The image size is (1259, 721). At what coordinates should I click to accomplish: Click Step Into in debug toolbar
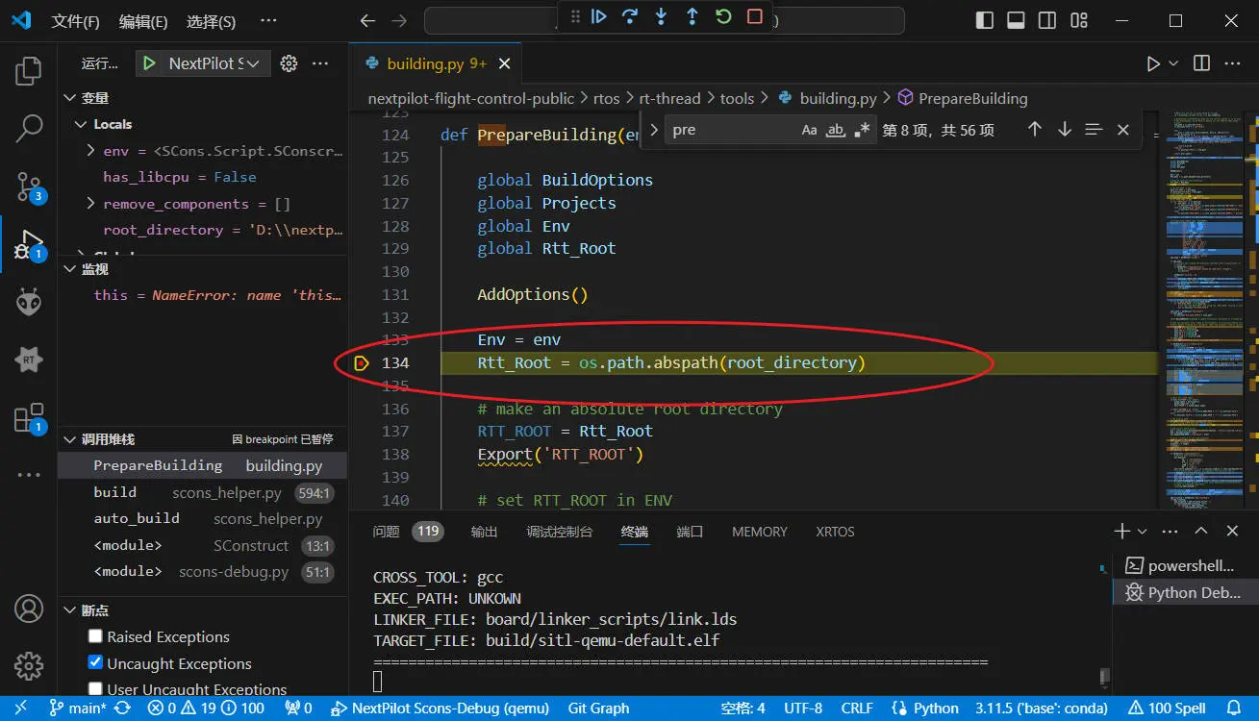[661, 16]
